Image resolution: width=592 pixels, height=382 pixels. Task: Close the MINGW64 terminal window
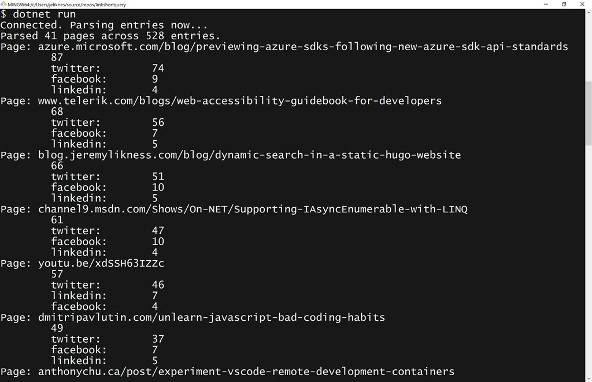(x=582, y=4)
